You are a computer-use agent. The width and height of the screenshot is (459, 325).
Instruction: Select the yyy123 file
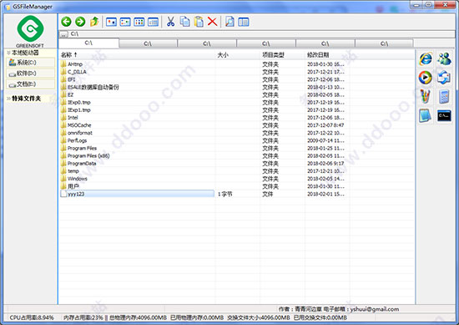coord(137,194)
